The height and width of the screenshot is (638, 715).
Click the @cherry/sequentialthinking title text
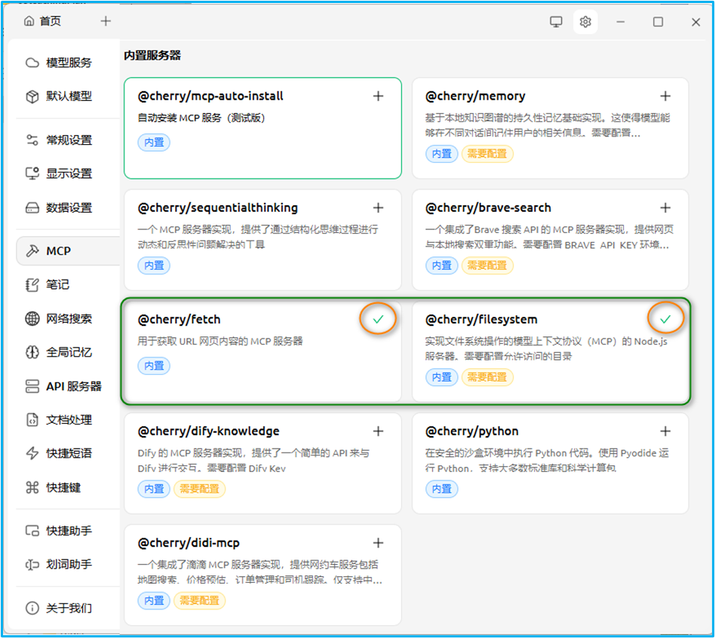pyautogui.click(x=218, y=208)
